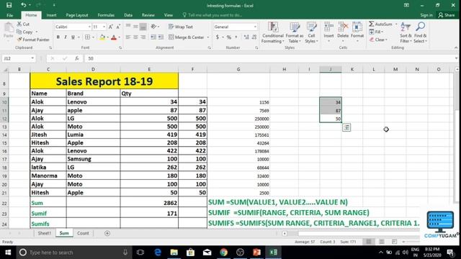Toggle Wrap Text on selected cells

(x=181, y=27)
